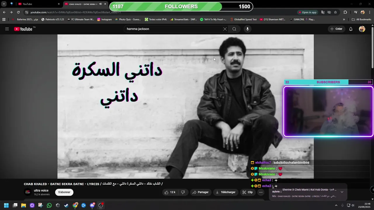Open the Testez votre IPv6 bookmark
The width and height of the screenshot is (374, 210).
(x=156, y=20)
